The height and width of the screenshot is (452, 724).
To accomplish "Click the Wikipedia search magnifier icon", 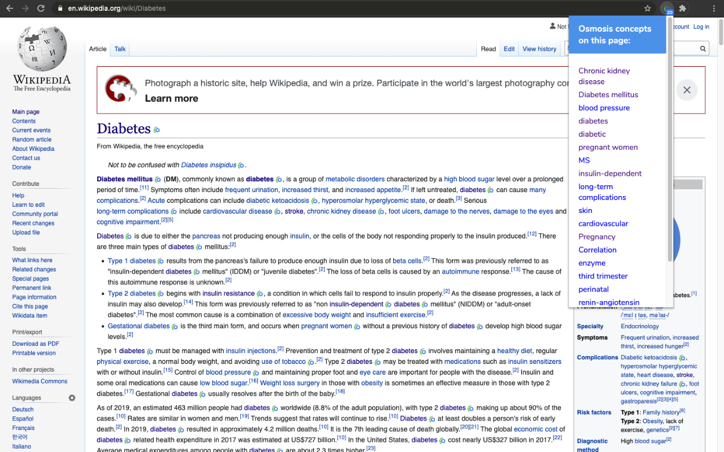I will (x=703, y=49).
